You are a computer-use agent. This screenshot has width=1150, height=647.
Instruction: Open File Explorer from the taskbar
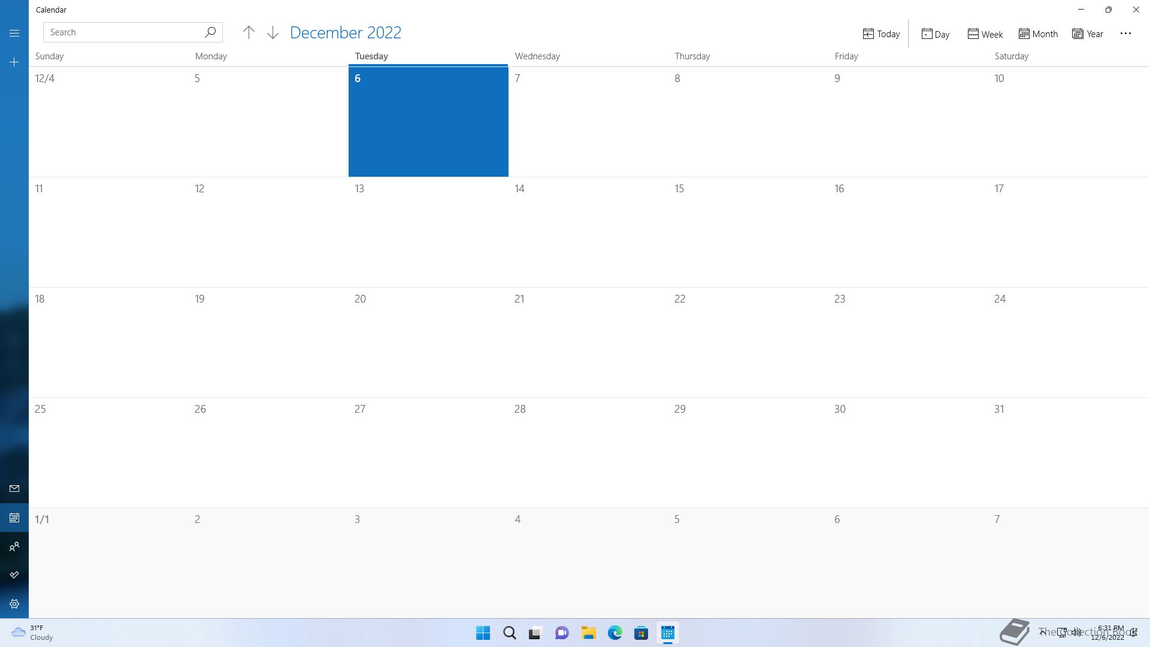[x=589, y=633]
